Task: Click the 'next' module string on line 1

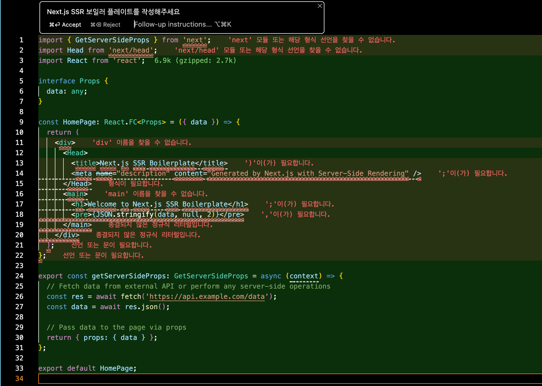Action: point(195,40)
